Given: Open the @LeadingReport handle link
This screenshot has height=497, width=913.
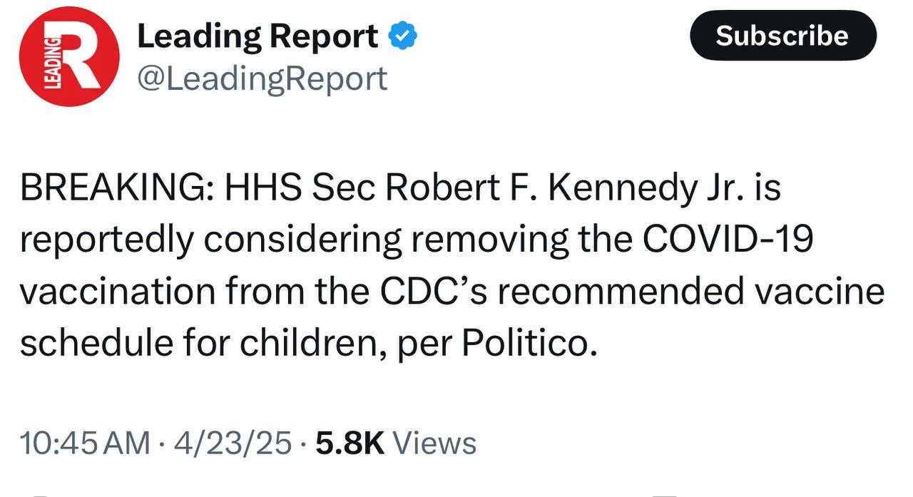Looking at the screenshot, I should (262, 78).
